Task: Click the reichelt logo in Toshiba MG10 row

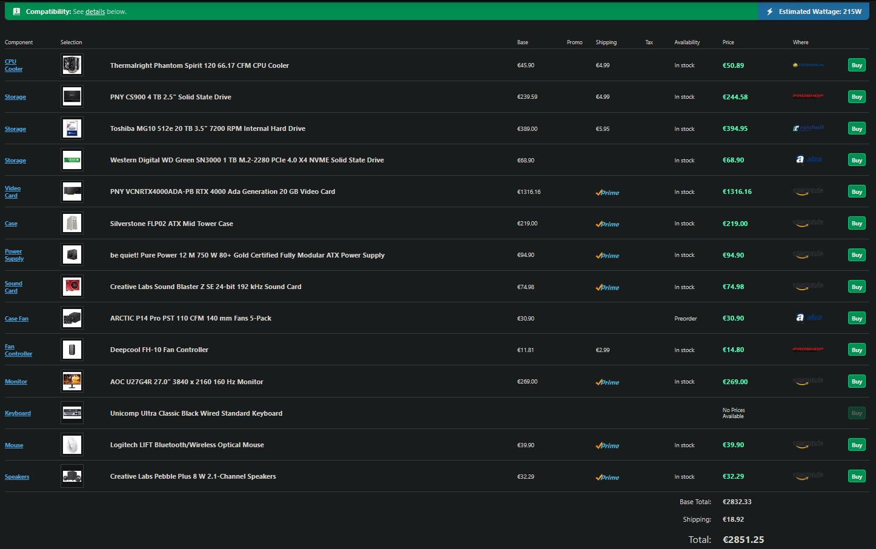Action: point(808,128)
